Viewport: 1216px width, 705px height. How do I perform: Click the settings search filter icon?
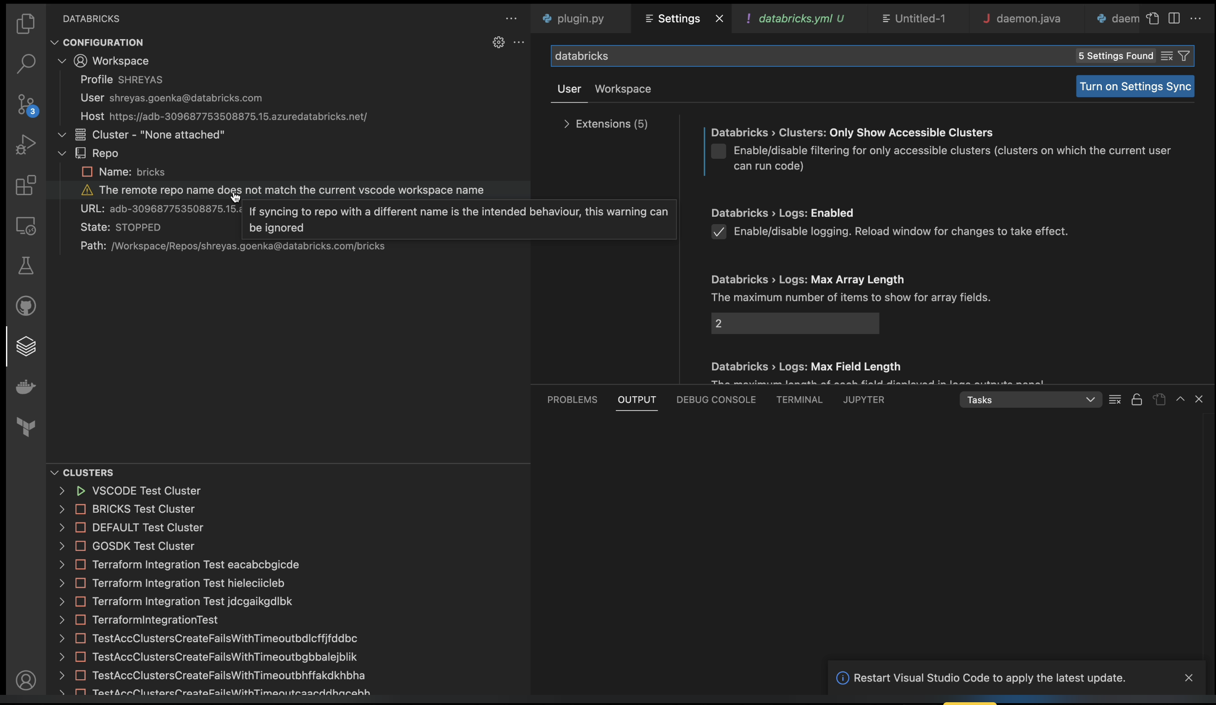coord(1184,56)
